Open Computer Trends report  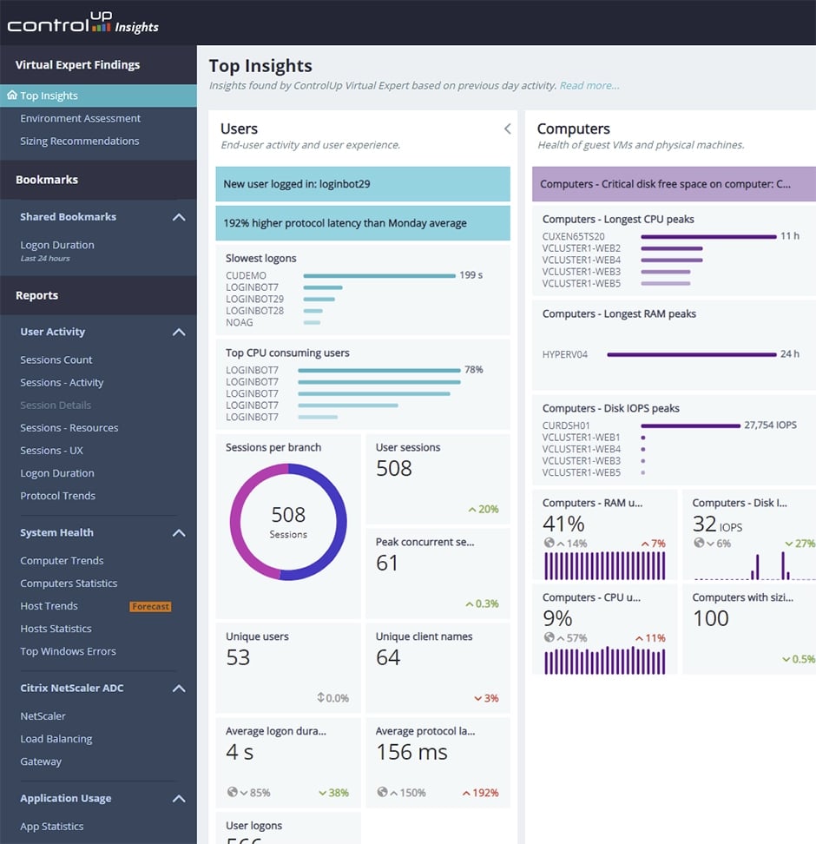(62, 560)
